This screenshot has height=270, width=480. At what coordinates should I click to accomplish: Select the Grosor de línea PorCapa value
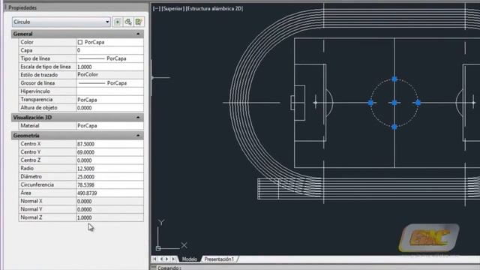pos(109,83)
